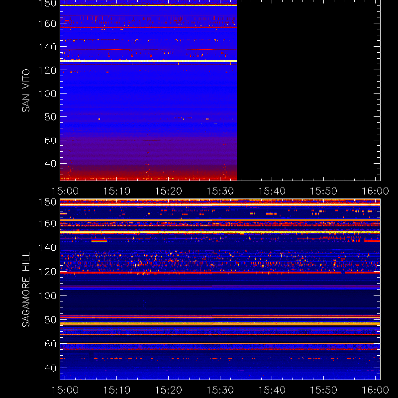Click 15:10 time label of San Vito plot
Image resolution: width=398 pixels, height=398 pixels.
click(x=117, y=191)
